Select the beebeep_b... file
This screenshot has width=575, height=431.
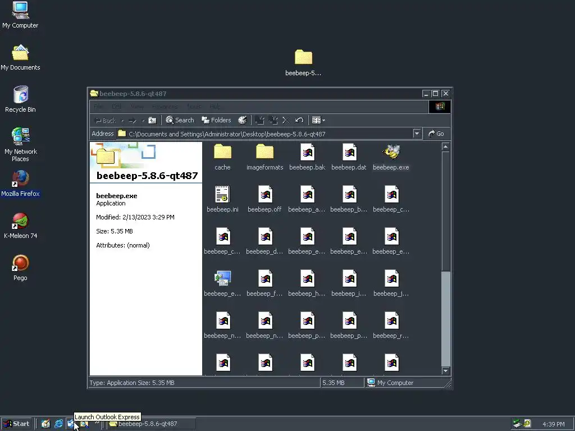pos(349,199)
